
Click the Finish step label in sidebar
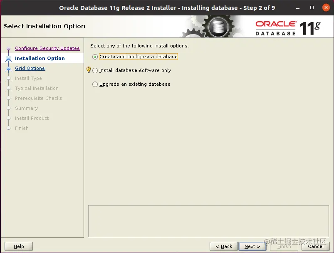[22, 128]
